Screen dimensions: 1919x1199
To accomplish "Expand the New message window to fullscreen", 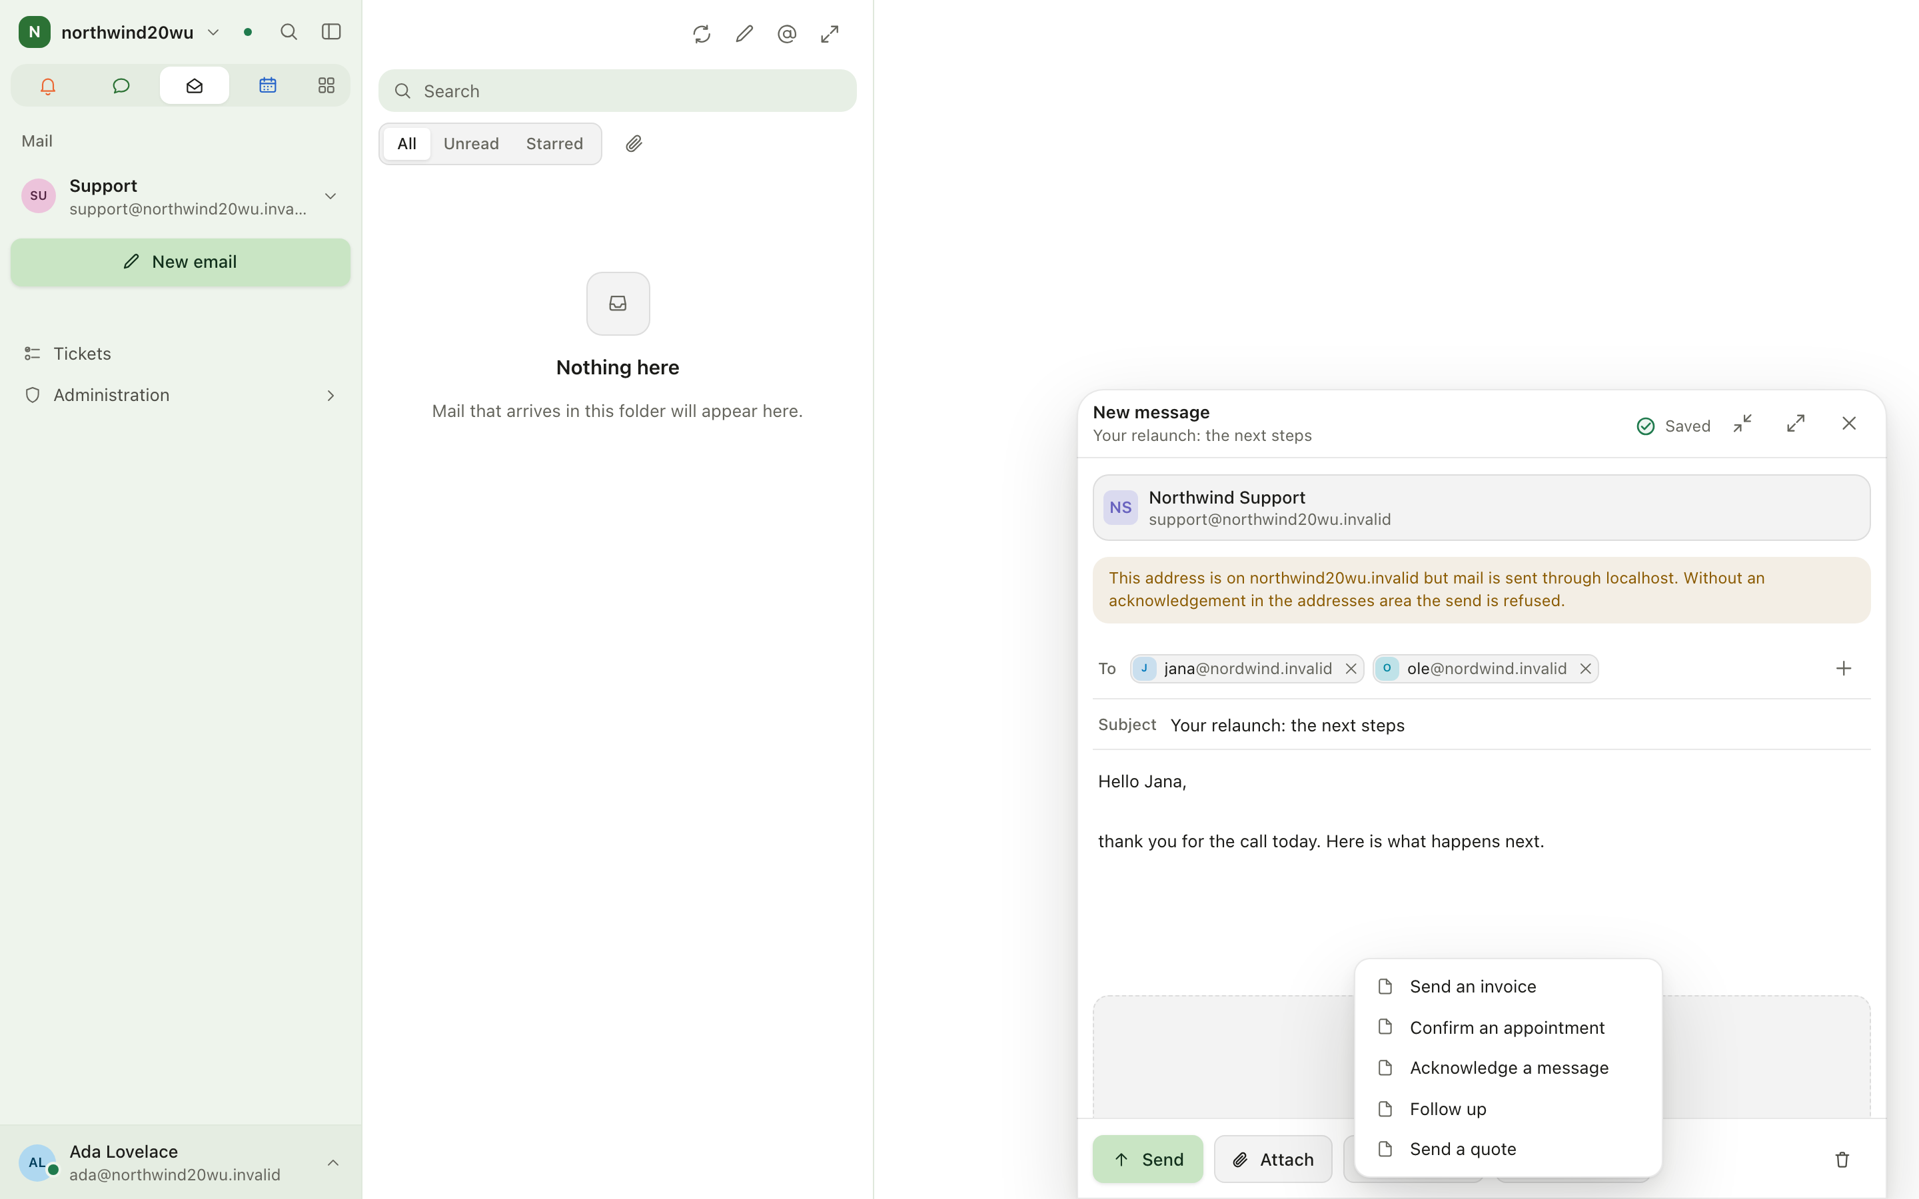I will [1795, 424].
